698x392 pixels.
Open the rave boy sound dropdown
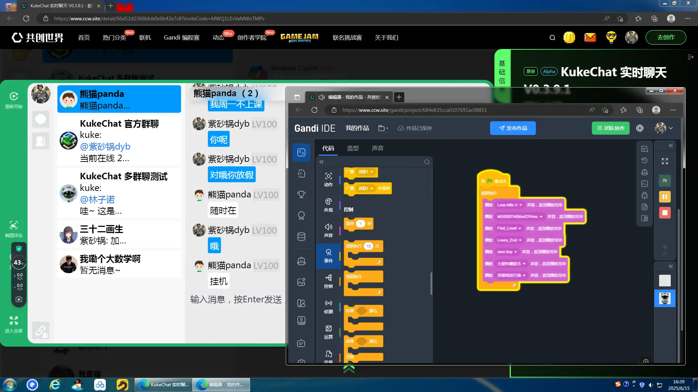[x=507, y=252]
